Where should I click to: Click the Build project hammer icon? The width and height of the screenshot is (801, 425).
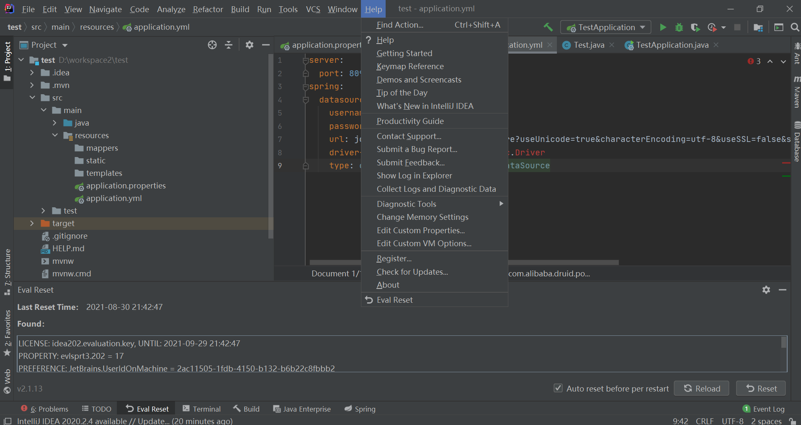click(x=548, y=27)
